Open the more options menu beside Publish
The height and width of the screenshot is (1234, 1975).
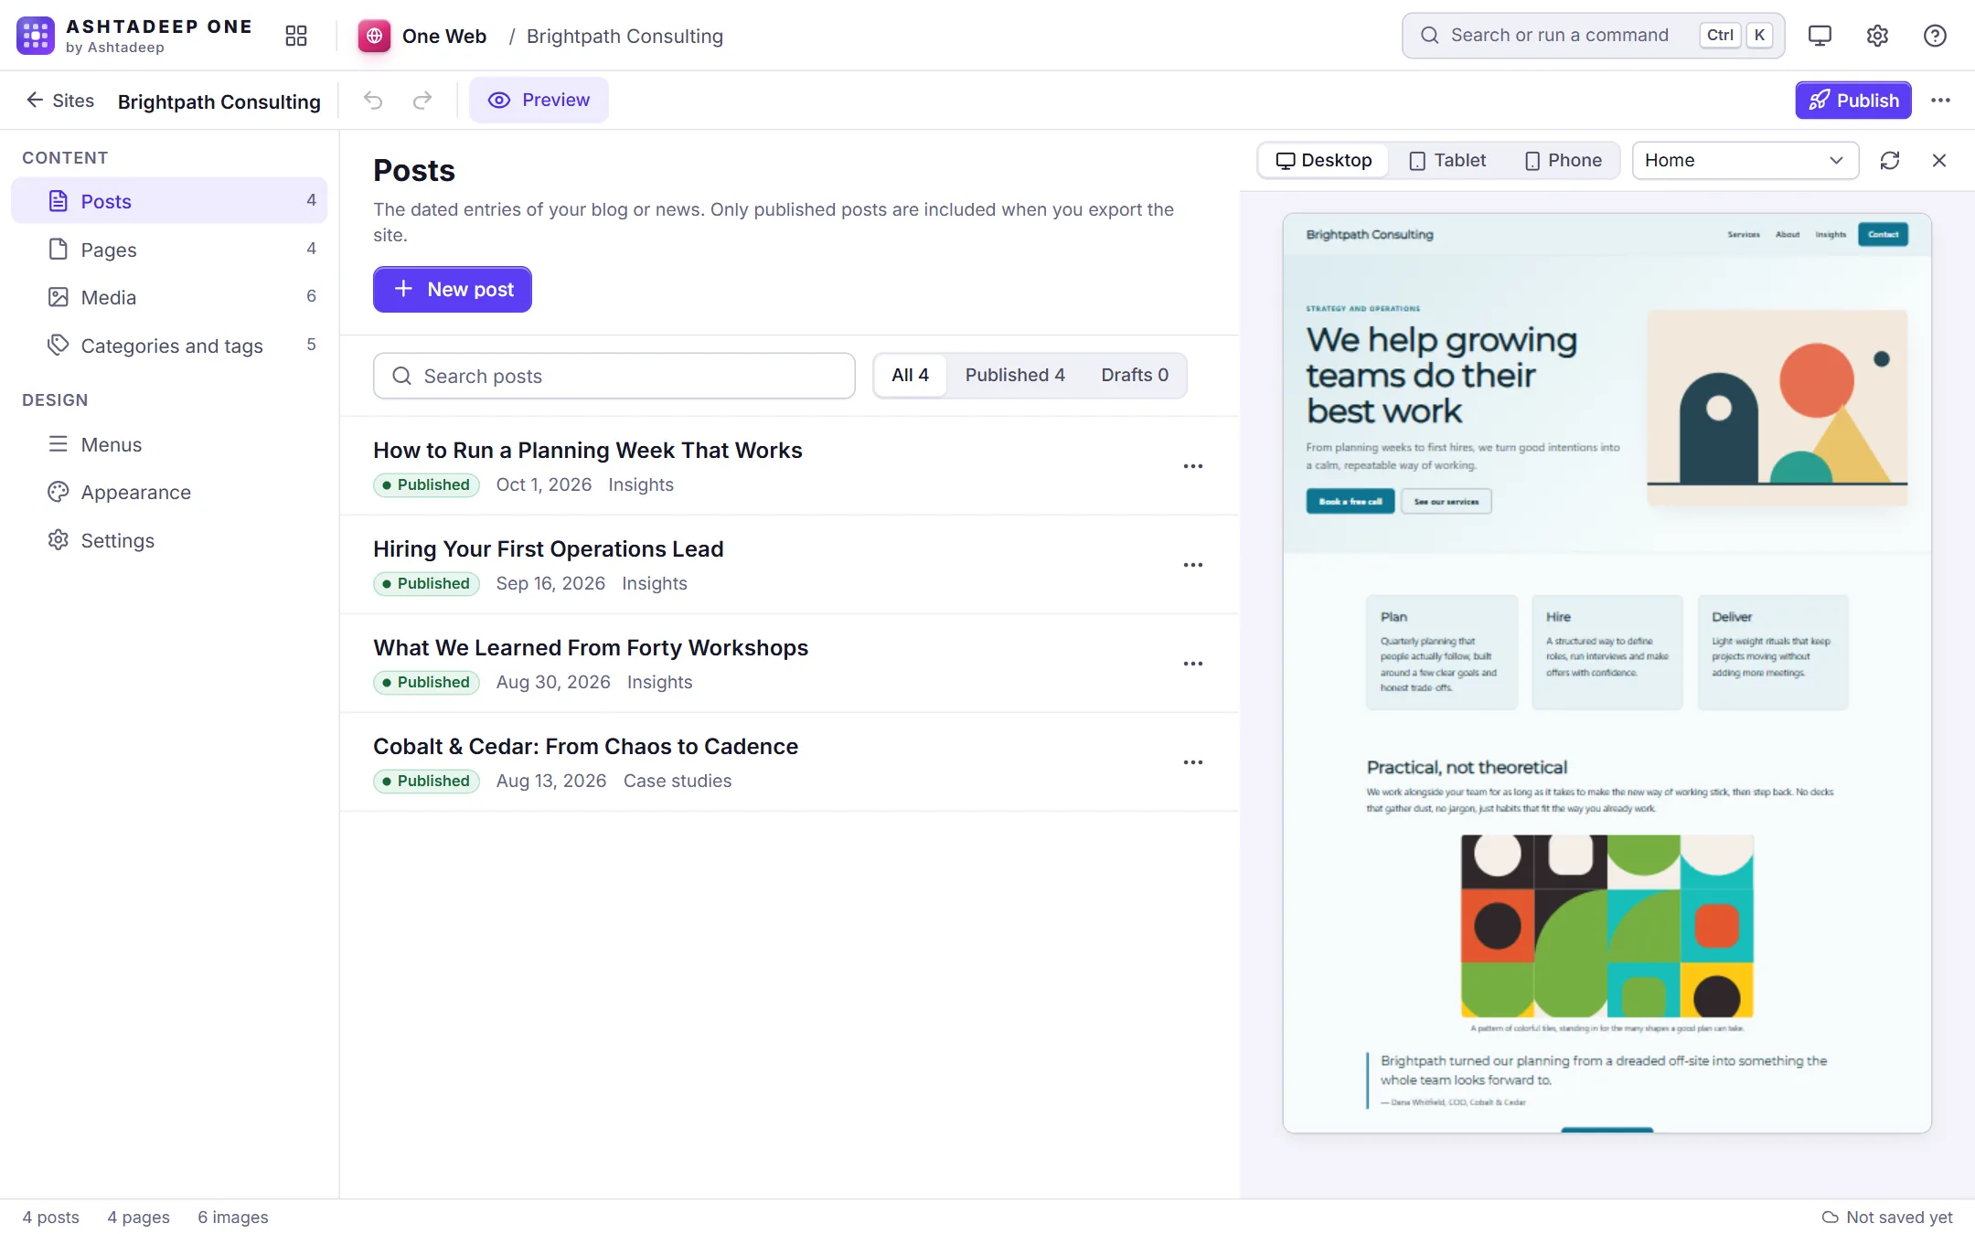(1940, 101)
